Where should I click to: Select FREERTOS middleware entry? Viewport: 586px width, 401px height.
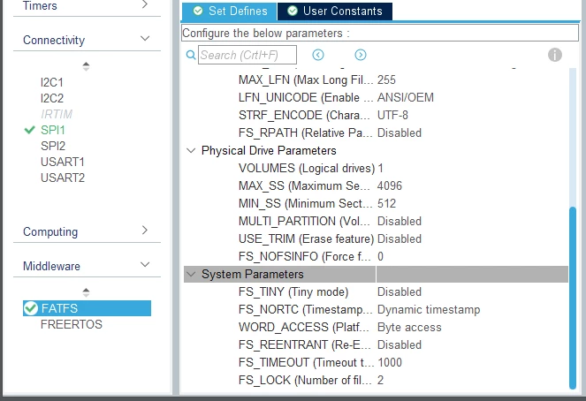(72, 324)
